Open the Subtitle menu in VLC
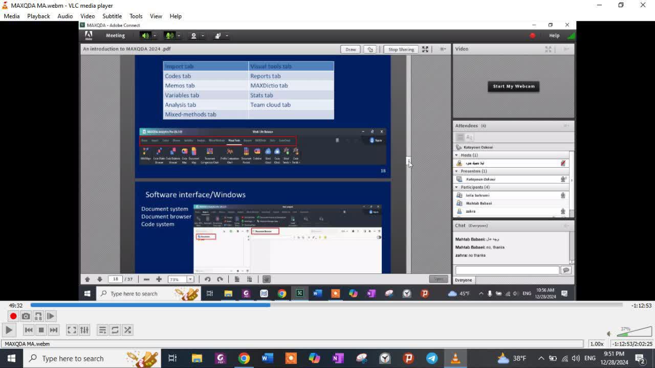 (112, 16)
